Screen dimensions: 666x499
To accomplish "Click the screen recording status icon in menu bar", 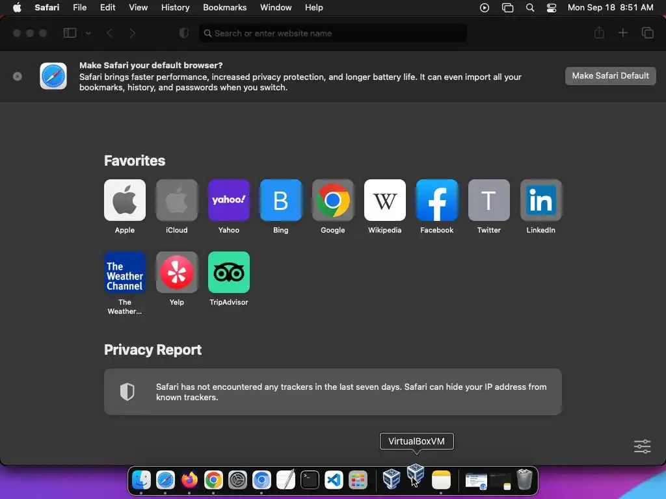I will [484, 8].
